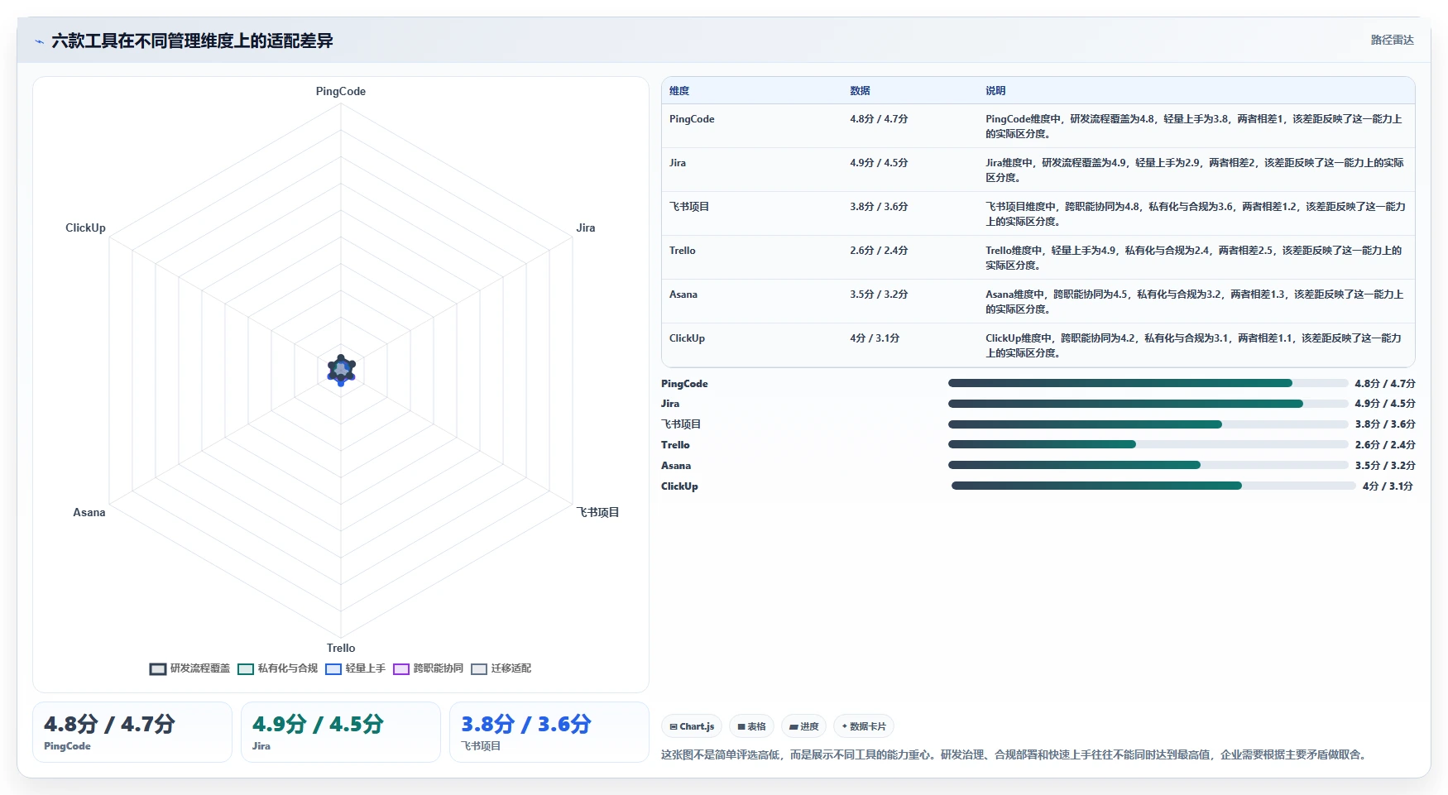1448x795 pixels.
Task: Click the ClickUp axis label on radar
Action: (x=85, y=227)
